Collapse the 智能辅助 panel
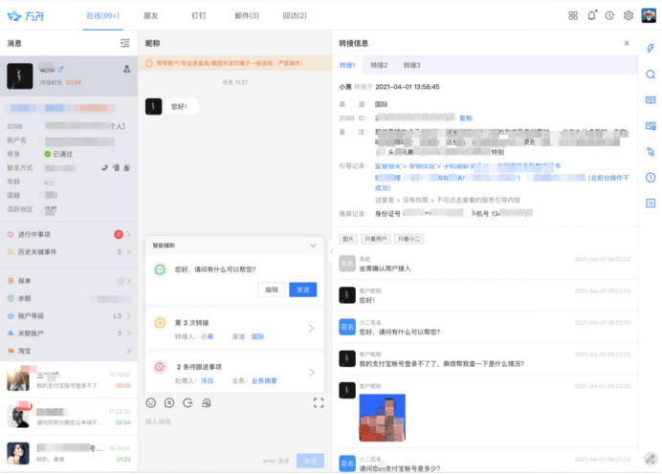Screen dimensions: 662x474 click(x=313, y=246)
